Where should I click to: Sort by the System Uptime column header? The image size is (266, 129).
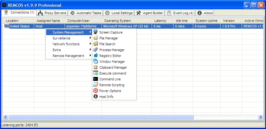(x=206, y=21)
